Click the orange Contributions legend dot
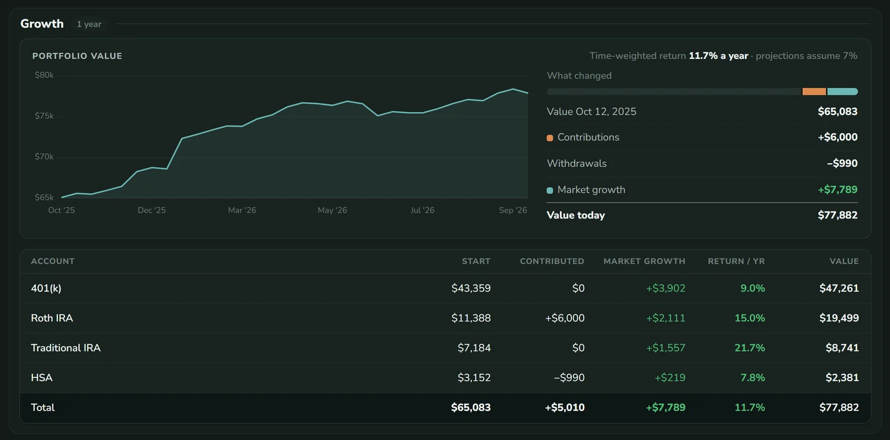The width and height of the screenshot is (890, 440). (x=550, y=138)
